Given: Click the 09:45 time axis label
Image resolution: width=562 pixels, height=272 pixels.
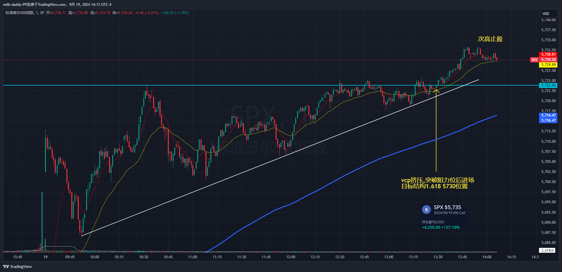Looking at the screenshot, I should (x=70, y=257).
